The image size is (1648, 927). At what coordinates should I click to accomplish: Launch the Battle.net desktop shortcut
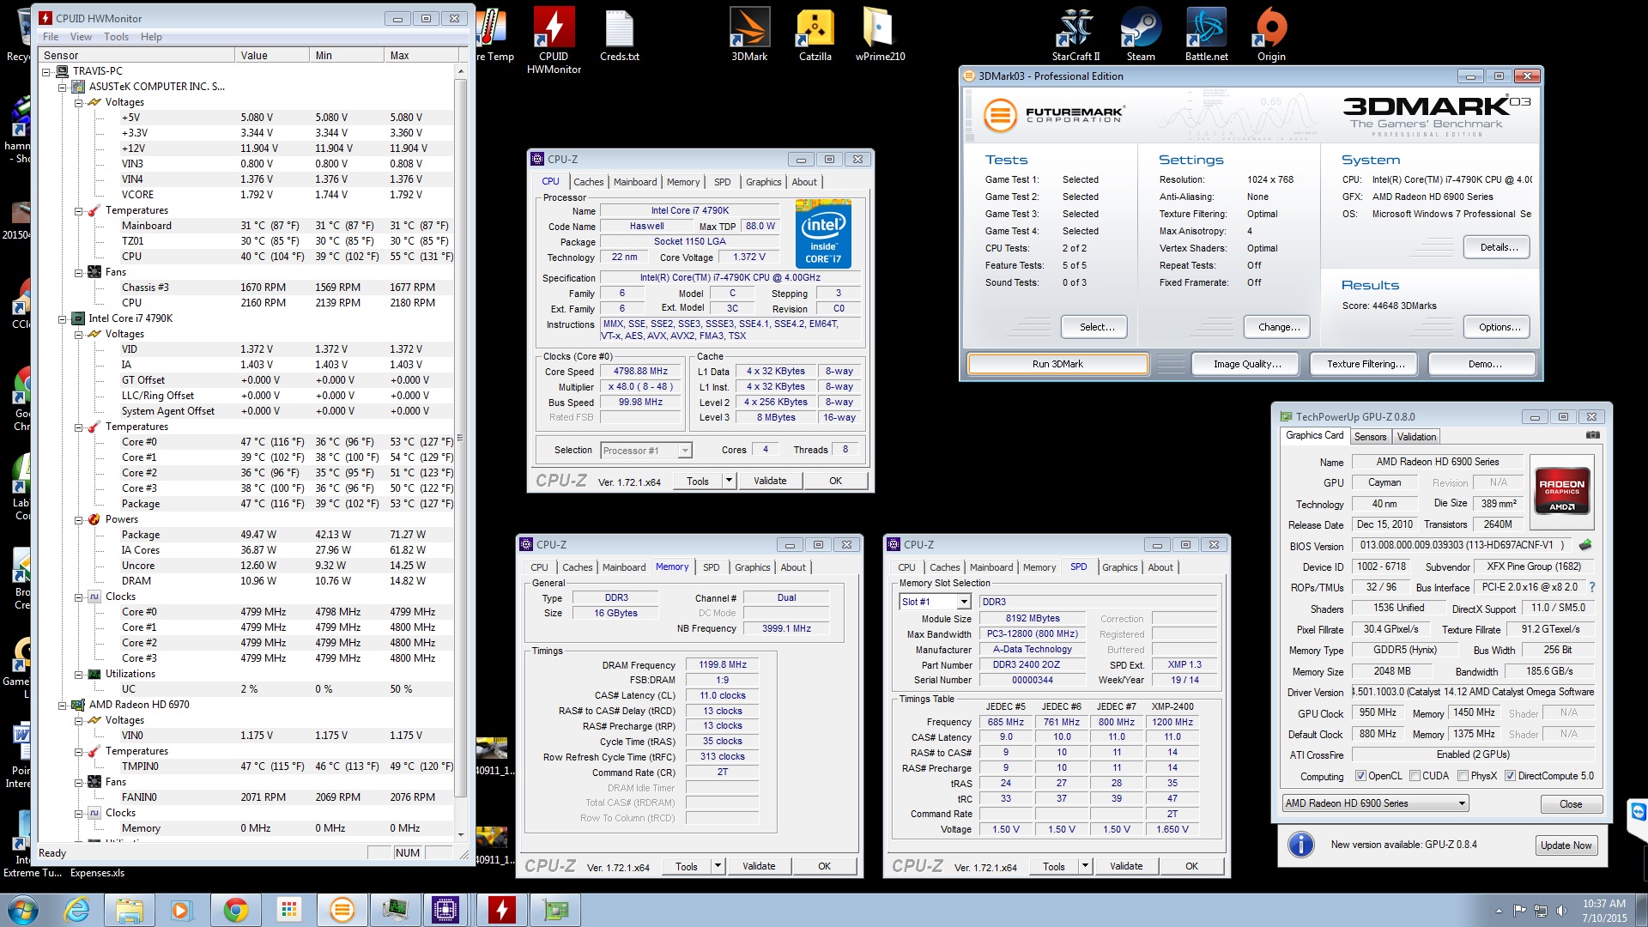1206,34
